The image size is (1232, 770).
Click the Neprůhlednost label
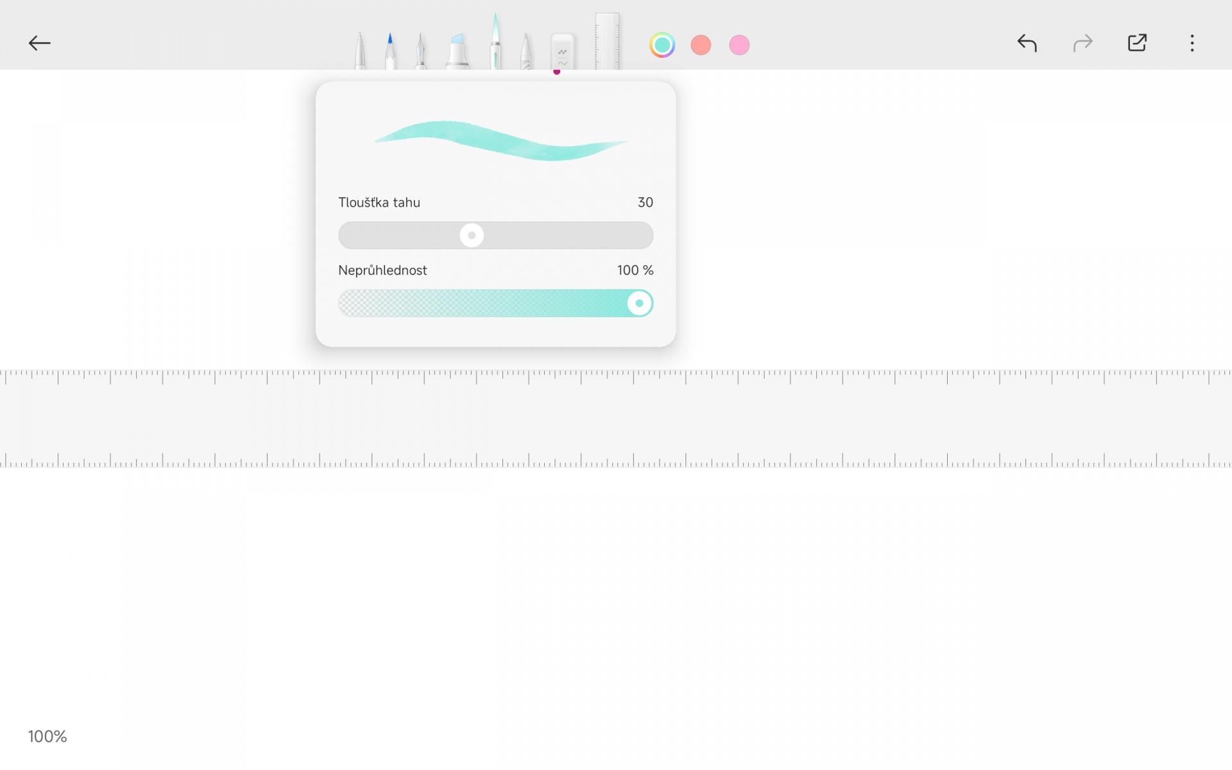[382, 271]
